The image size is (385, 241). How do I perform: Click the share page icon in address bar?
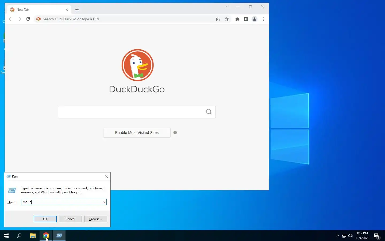pyautogui.click(x=218, y=19)
